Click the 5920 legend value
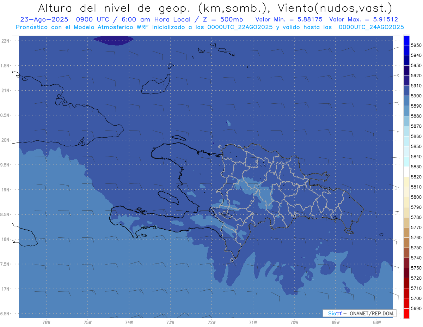The width and height of the screenshot is (423, 327). click(416, 75)
